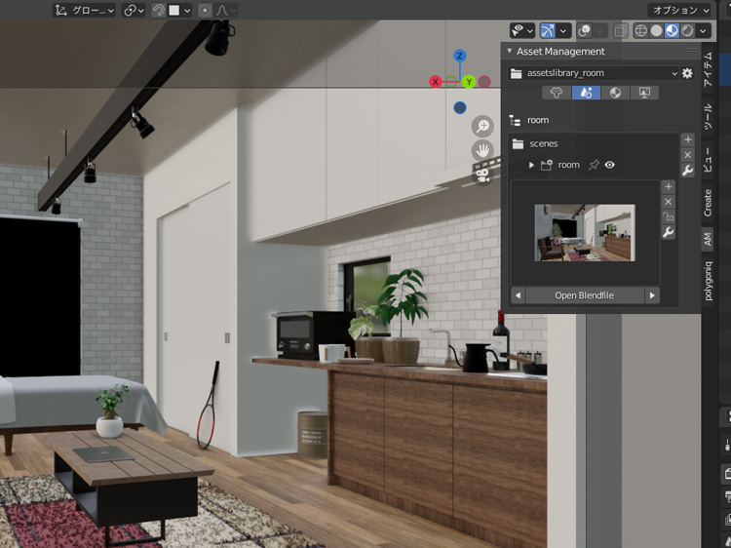731x548 pixels.
Task: Open the オプション options dropdown
Action: click(685, 10)
